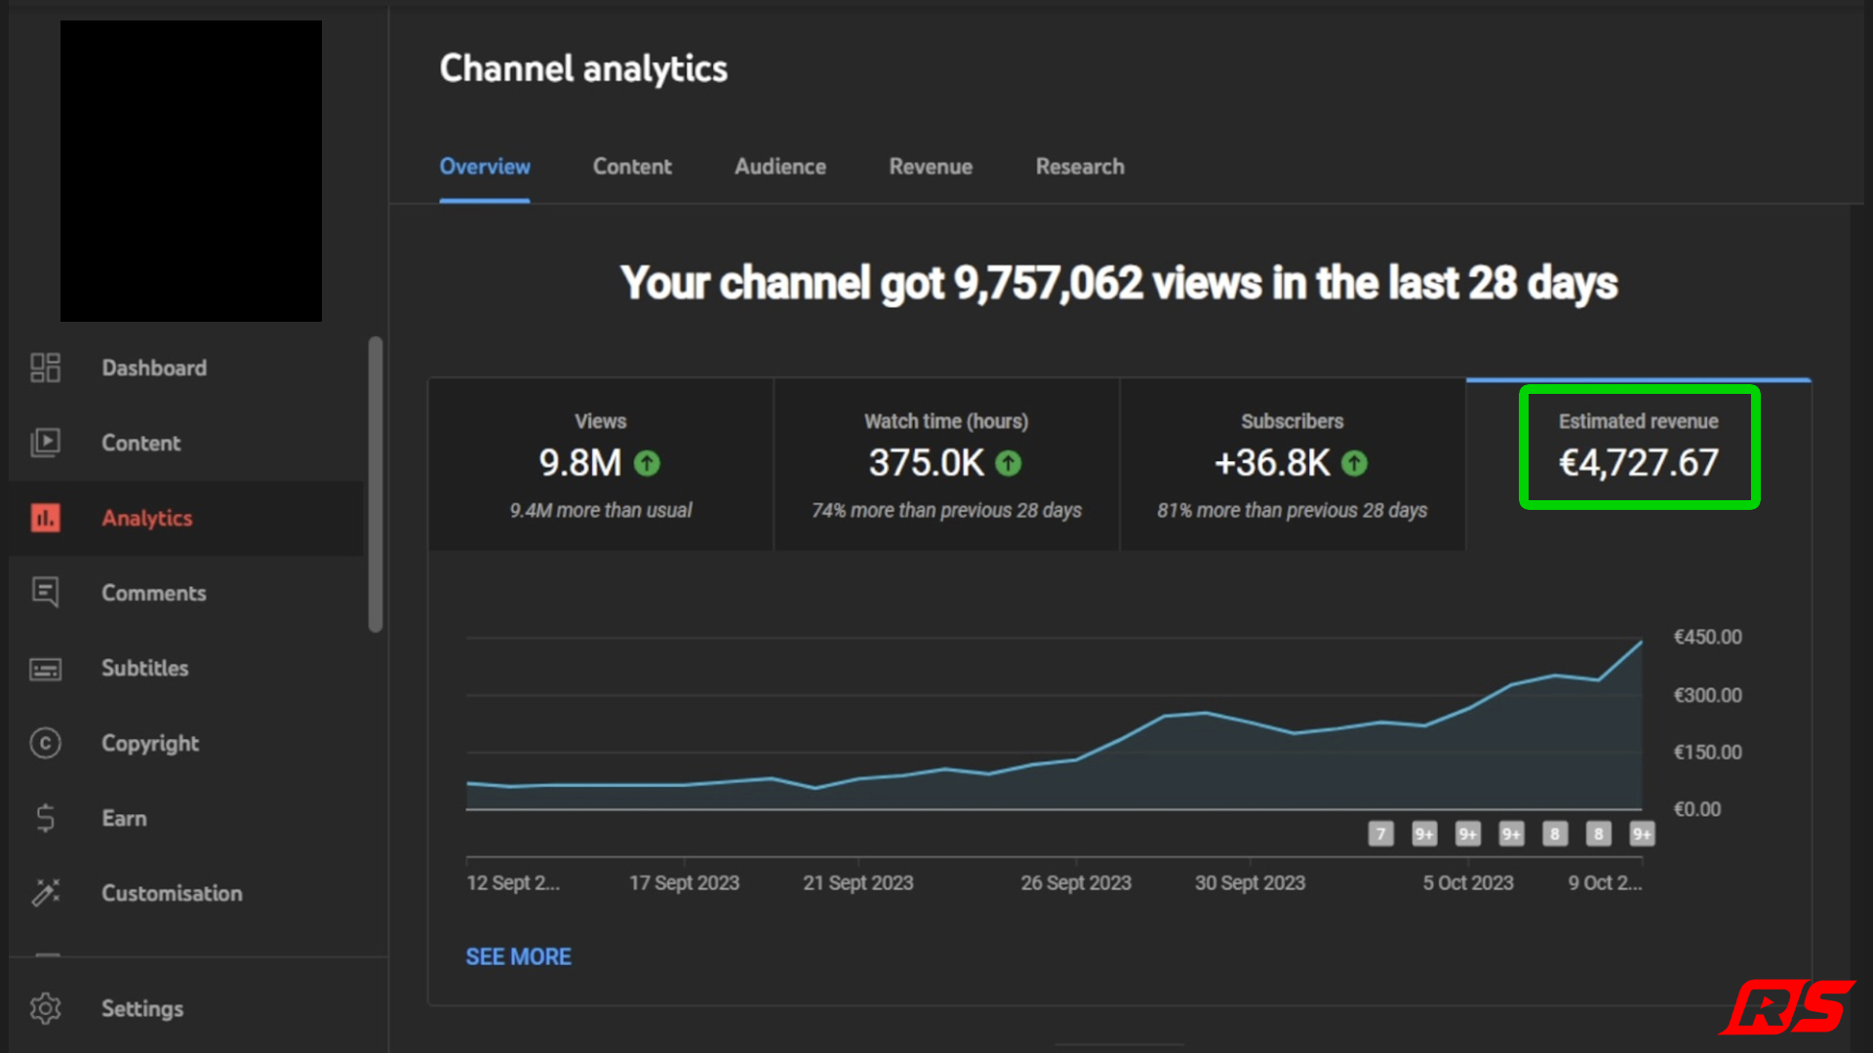The width and height of the screenshot is (1873, 1053).
Task: Click the SEE MORE link
Action: [518, 956]
